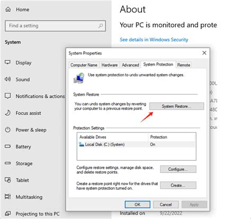This screenshot has height=219, width=251.
Task: Click the search magnifier in Find a setting
Action: click(x=101, y=26)
